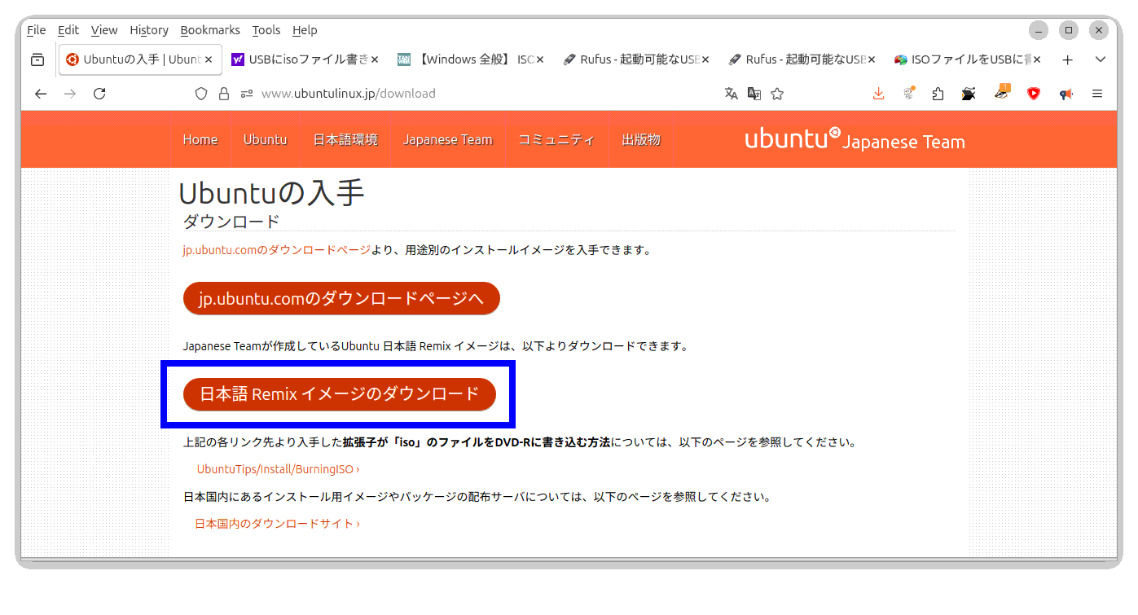Click the 日本語 Remix イメージのダウンロード button
Screen dimensions: 1138x615
(340, 394)
